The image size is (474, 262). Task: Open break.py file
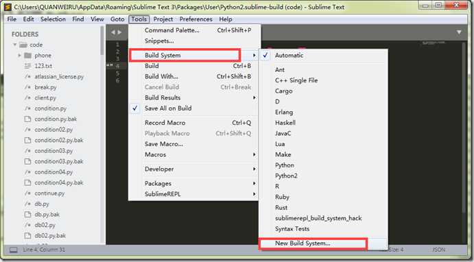[45, 87]
